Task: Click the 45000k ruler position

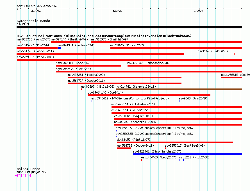Action: coord(199,11)
